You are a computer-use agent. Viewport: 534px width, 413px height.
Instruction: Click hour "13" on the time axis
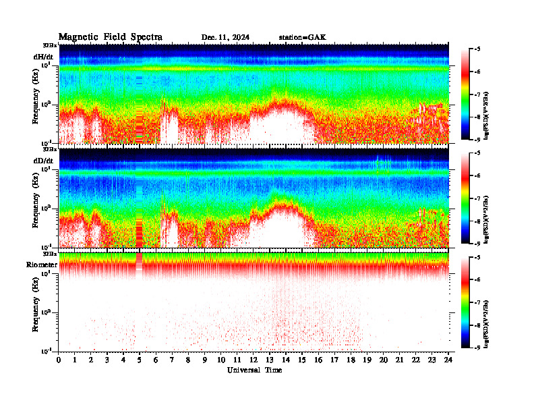click(270, 360)
